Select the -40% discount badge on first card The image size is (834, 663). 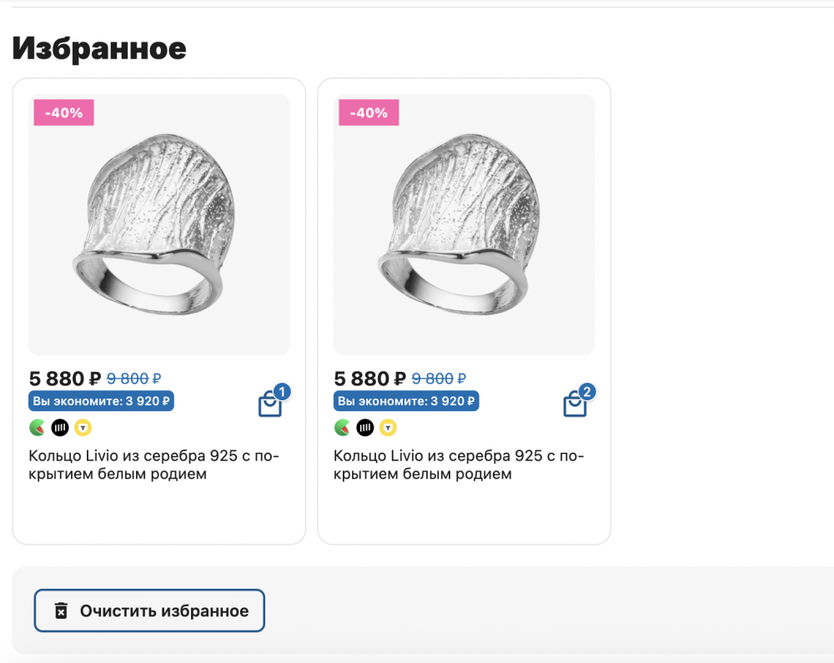tap(63, 112)
